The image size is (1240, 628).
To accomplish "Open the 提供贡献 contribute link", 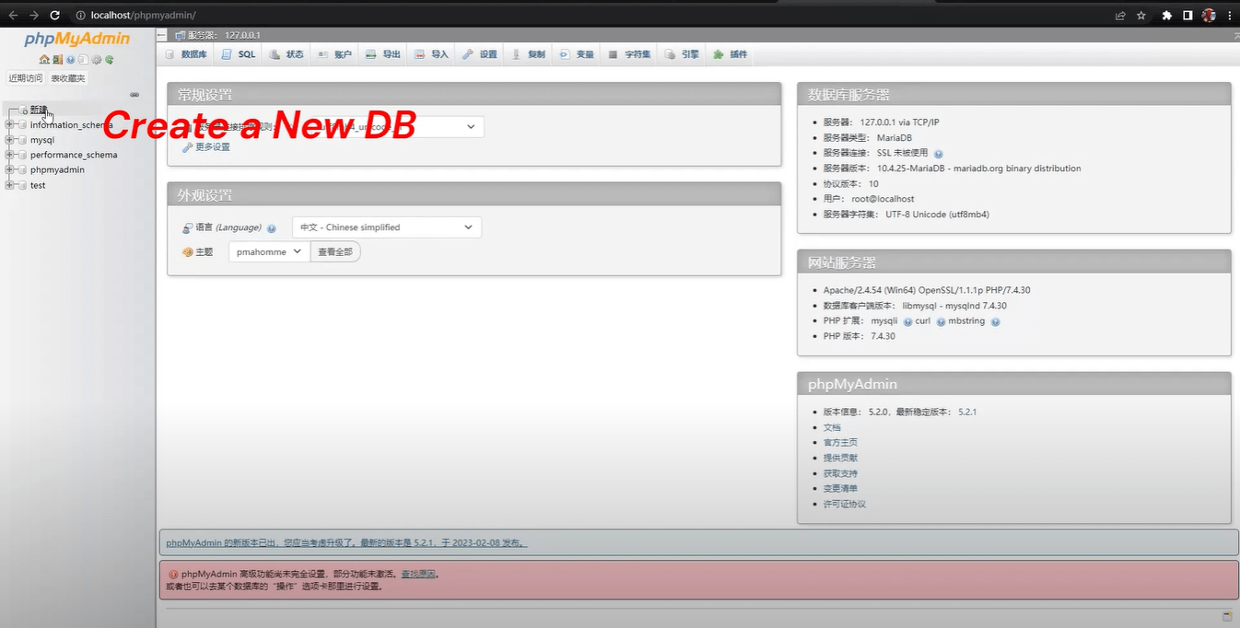I will [840, 458].
